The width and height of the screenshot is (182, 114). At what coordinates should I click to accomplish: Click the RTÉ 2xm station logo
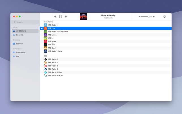[46, 45]
